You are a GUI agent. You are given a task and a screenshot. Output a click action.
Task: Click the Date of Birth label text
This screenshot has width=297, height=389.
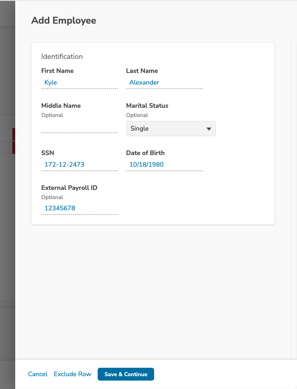coord(145,153)
